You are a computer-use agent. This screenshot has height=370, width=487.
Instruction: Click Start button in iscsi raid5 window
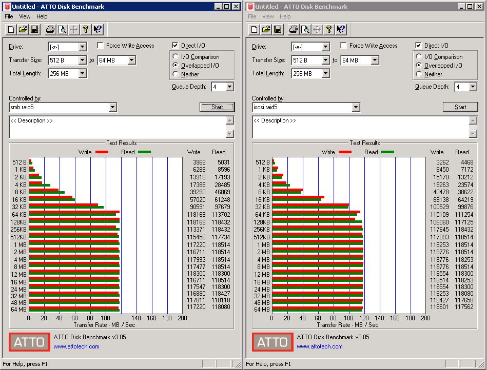point(460,107)
